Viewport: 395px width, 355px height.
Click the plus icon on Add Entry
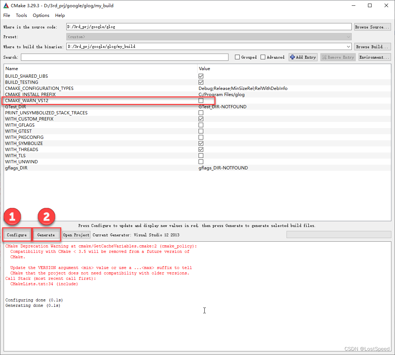(292, 57)
